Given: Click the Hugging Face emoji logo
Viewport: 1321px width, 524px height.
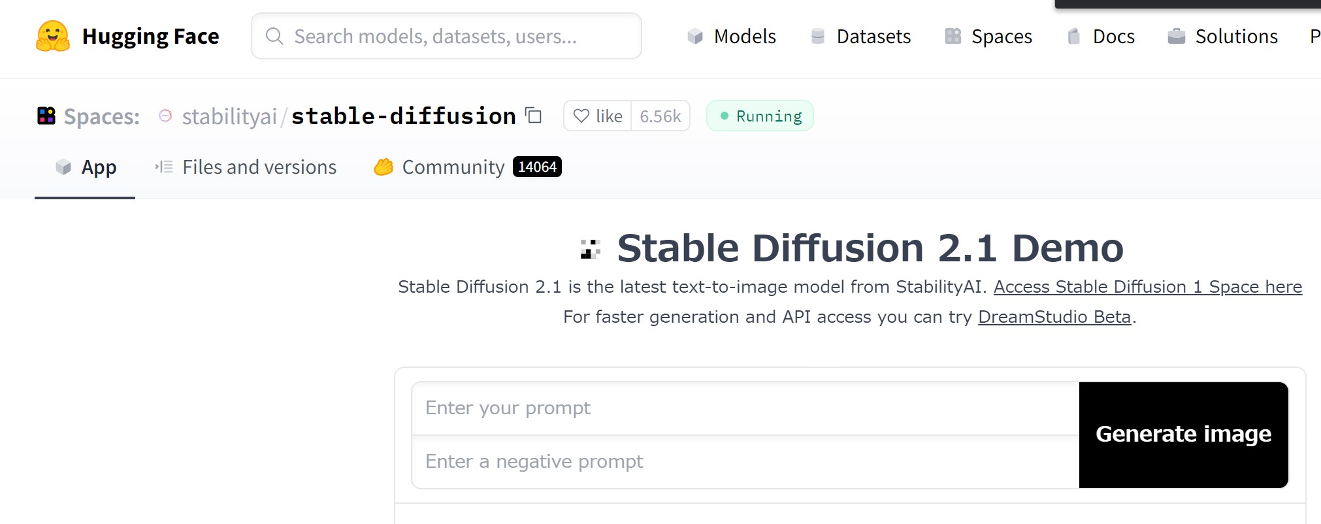Looking at the screenshot, I should [53, 36].
